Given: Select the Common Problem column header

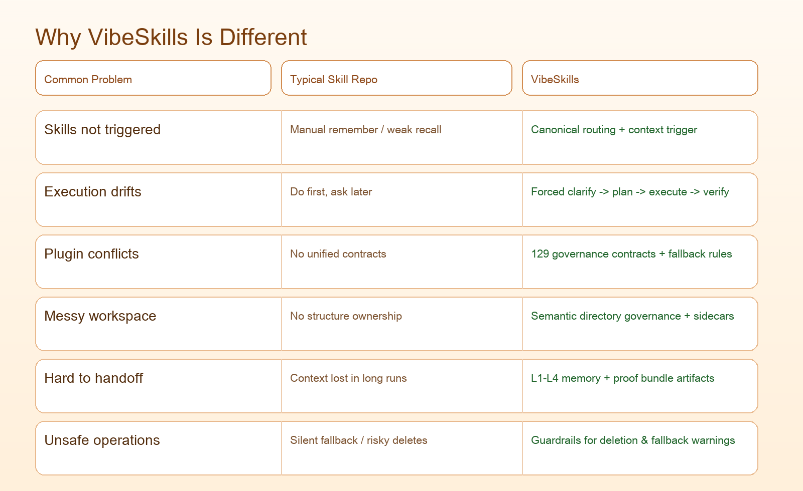Looking at the screenshot, I should coord(88,80).
